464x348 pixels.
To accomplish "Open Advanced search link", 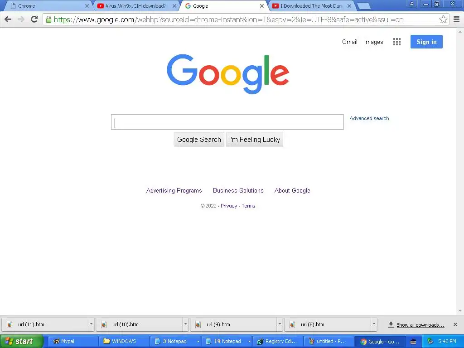I will (369, 118).
